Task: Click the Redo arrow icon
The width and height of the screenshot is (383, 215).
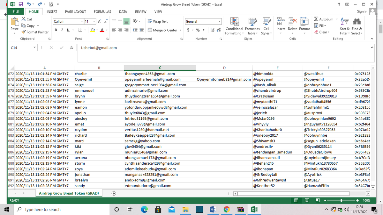Action: point(40,4)
